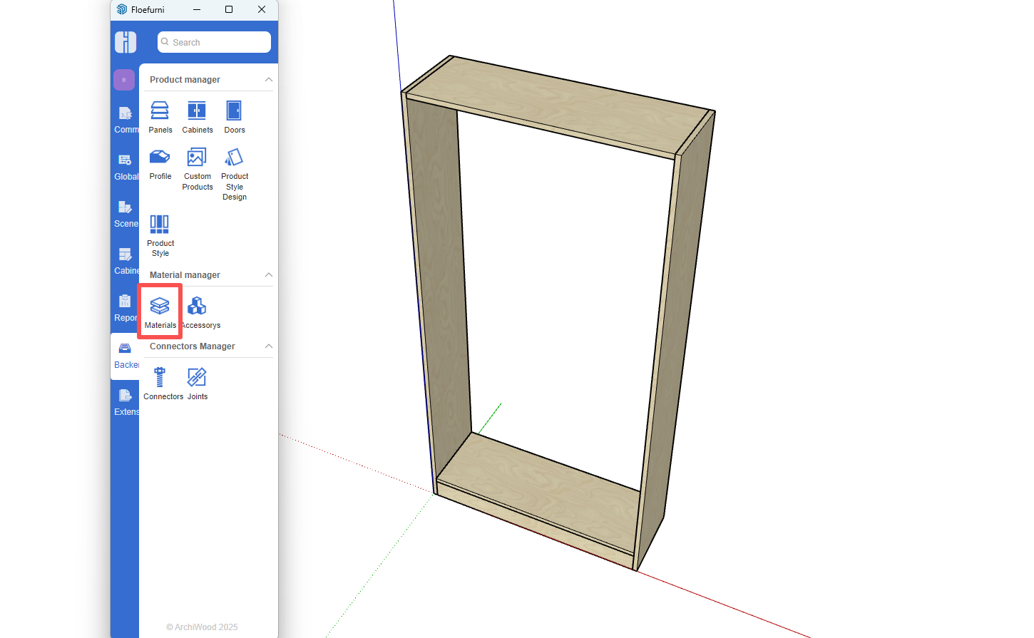The image size is (1034, 638).
Task: Open Product Style Design
Action: (234, 173)
